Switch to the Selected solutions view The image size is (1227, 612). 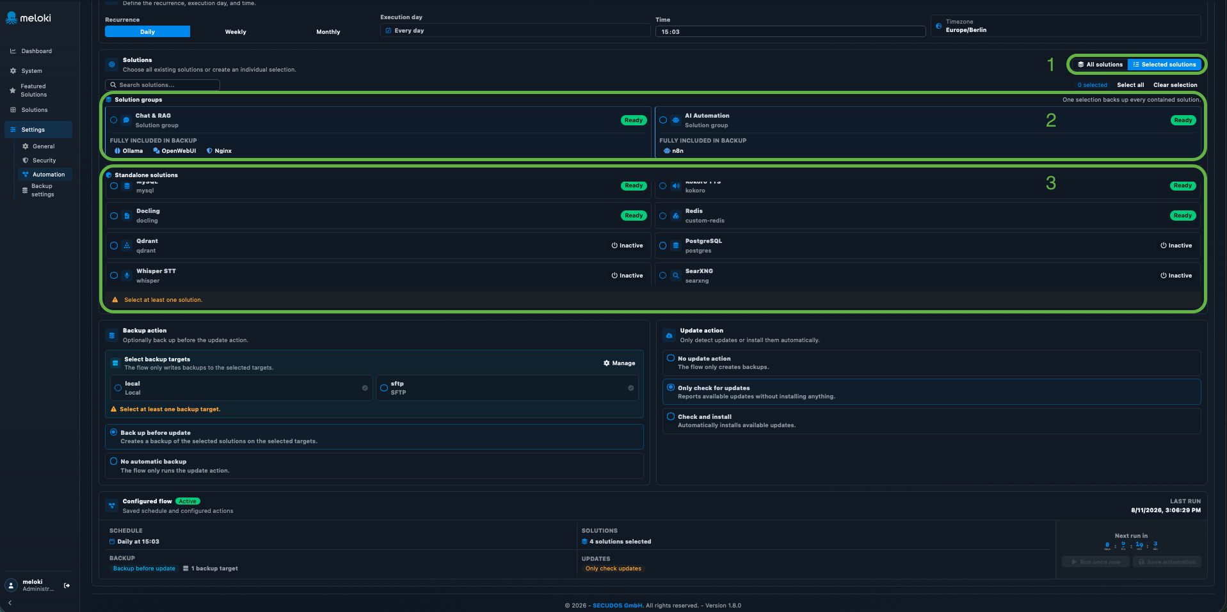pyautogui.click(x=1164, y=65)
